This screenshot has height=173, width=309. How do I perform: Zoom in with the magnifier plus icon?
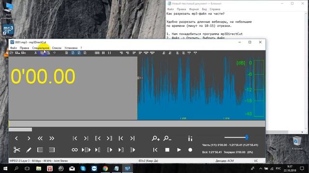pos(155,138)
